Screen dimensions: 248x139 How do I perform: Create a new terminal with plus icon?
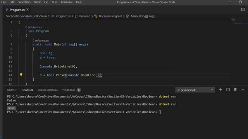(x=220, y=90)
